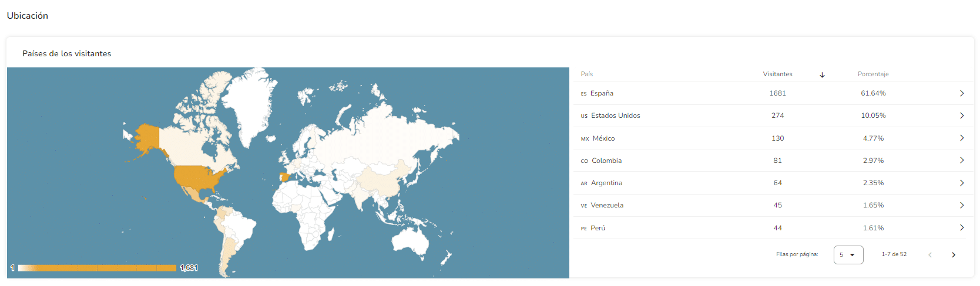Expand the Perú row chevron

pyautogui.click(x=962, y=227)
